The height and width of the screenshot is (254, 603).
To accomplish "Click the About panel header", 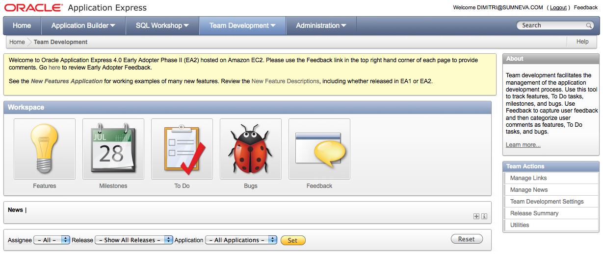I will (x=551, y=59).
